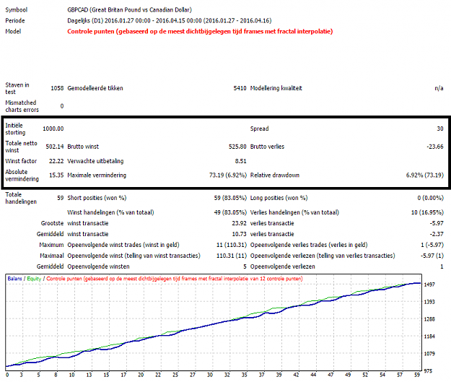451x382 pixels.
Task: Click Gemiddeld winst transactie value 10.73
Action: pos(240,234)
